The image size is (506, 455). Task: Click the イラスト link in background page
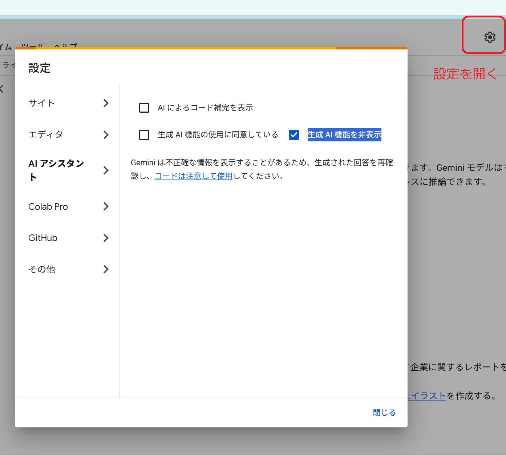(x=427, y=396)
